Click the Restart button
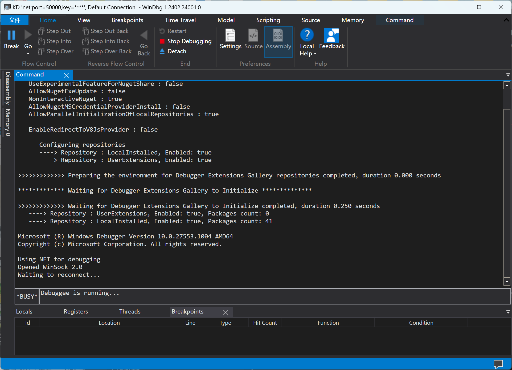512x370 pixels. [173, 31]
